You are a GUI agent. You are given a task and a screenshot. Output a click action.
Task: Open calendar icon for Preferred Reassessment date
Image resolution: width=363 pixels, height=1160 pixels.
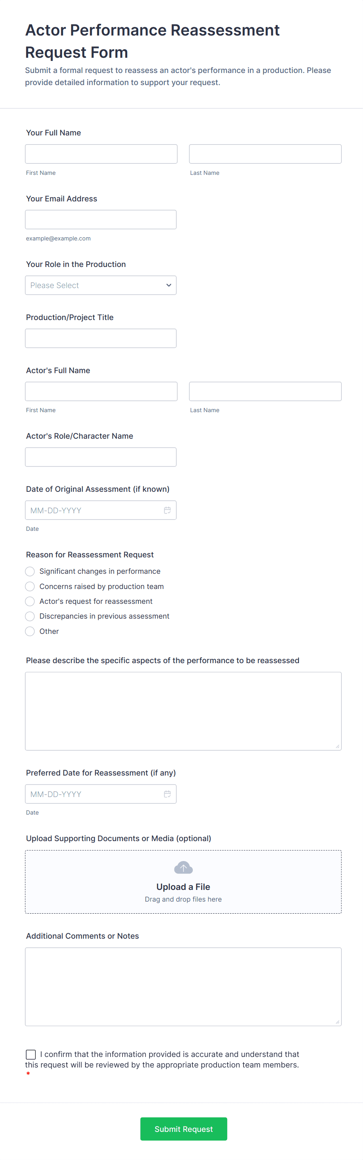pyautogui.click(x=167, y=794)
